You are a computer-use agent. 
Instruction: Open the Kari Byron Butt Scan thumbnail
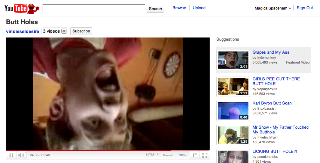pos(233,111)
